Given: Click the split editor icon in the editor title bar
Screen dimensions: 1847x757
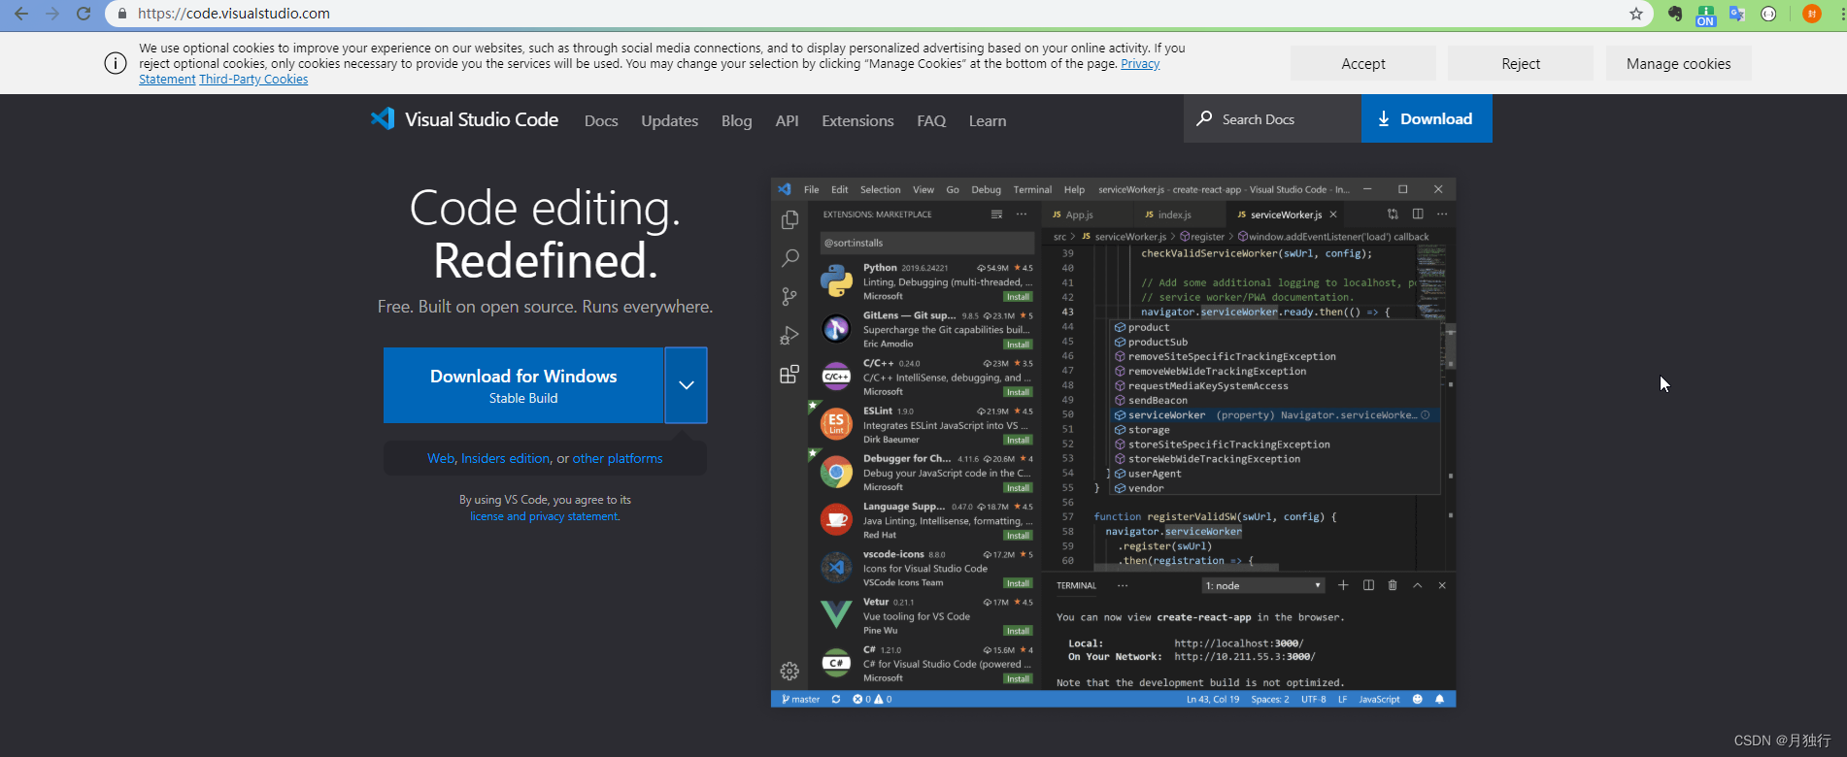Looking at the screenshot, I should pos(1418,214).
